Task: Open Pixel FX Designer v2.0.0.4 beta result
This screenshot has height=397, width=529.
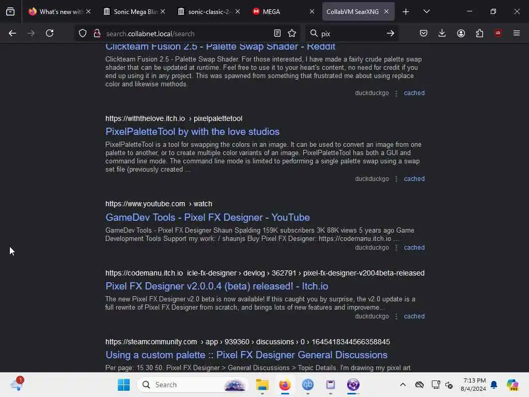Action: coord(217,286)
